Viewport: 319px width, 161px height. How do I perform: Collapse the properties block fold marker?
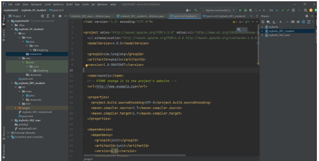[x=82, y=97]
